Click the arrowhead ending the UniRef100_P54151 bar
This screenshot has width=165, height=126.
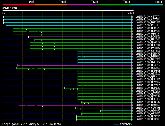tap(132, 37)
